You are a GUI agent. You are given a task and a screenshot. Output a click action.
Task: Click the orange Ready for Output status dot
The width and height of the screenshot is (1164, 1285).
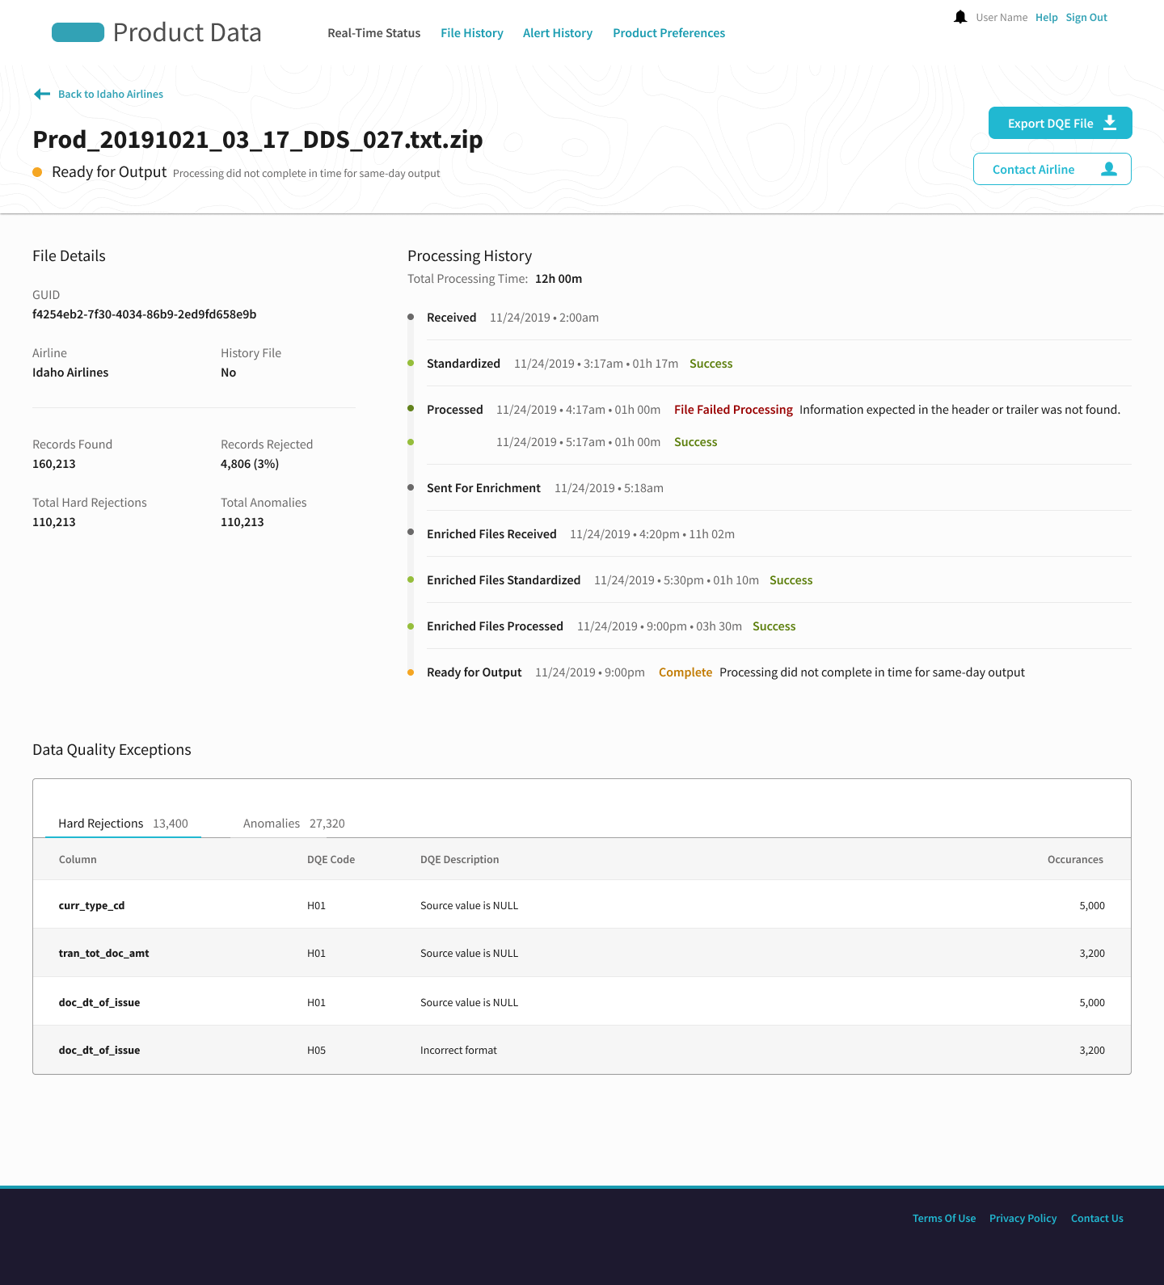[37, 172]
